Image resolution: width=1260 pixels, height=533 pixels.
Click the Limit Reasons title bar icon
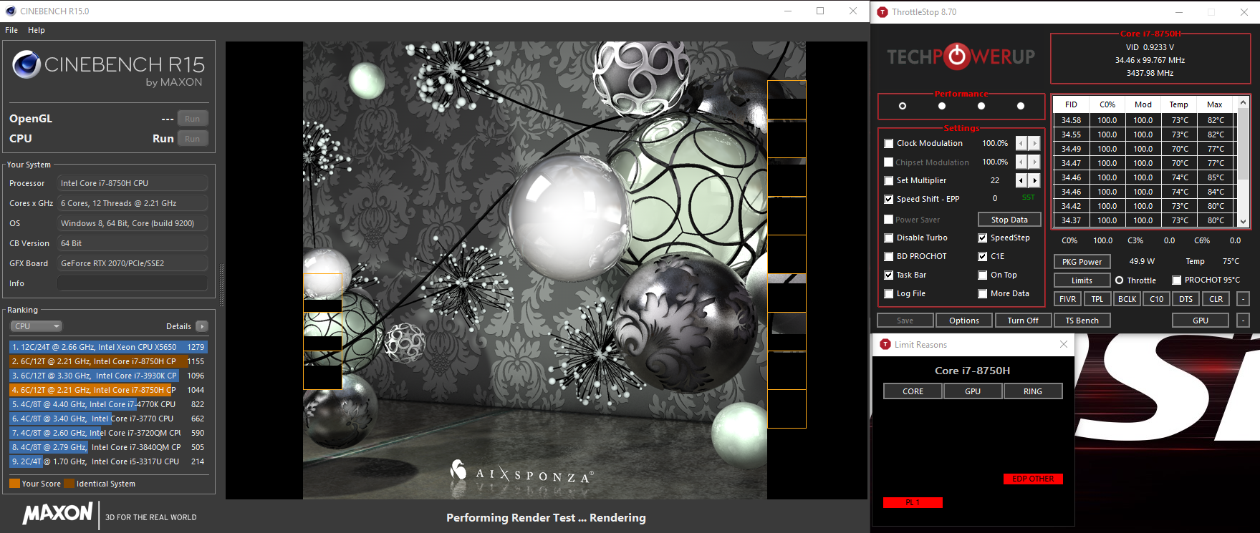(885, 344)
